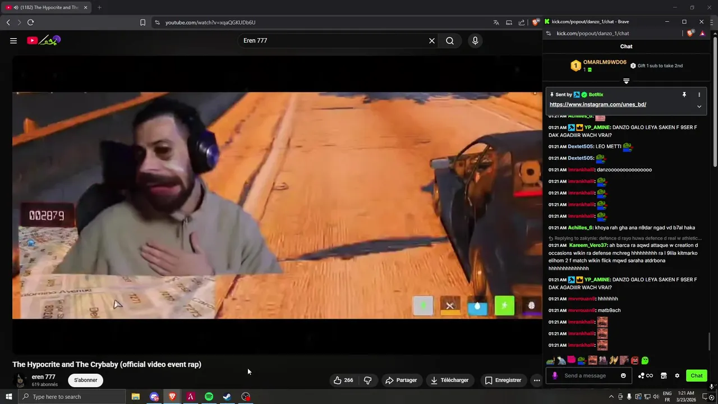
Task: Click in the Send a message field
Action: 589,375
